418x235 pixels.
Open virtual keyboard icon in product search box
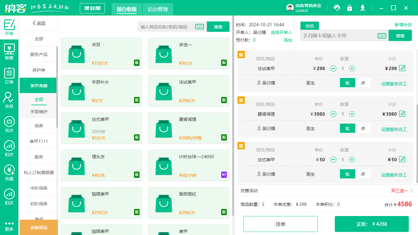200,27
